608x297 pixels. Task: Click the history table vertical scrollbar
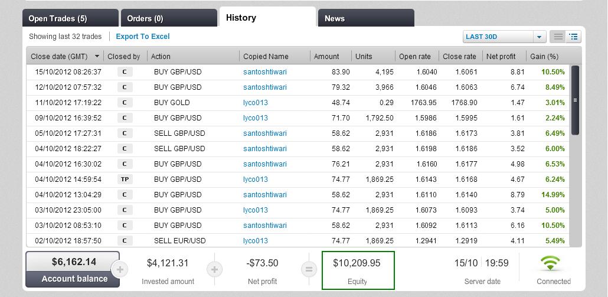coord(575,100)
